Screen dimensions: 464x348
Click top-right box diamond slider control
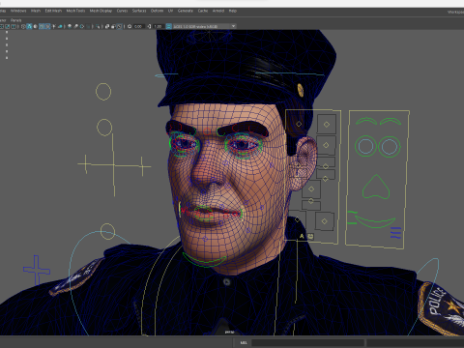pos(327,124)
